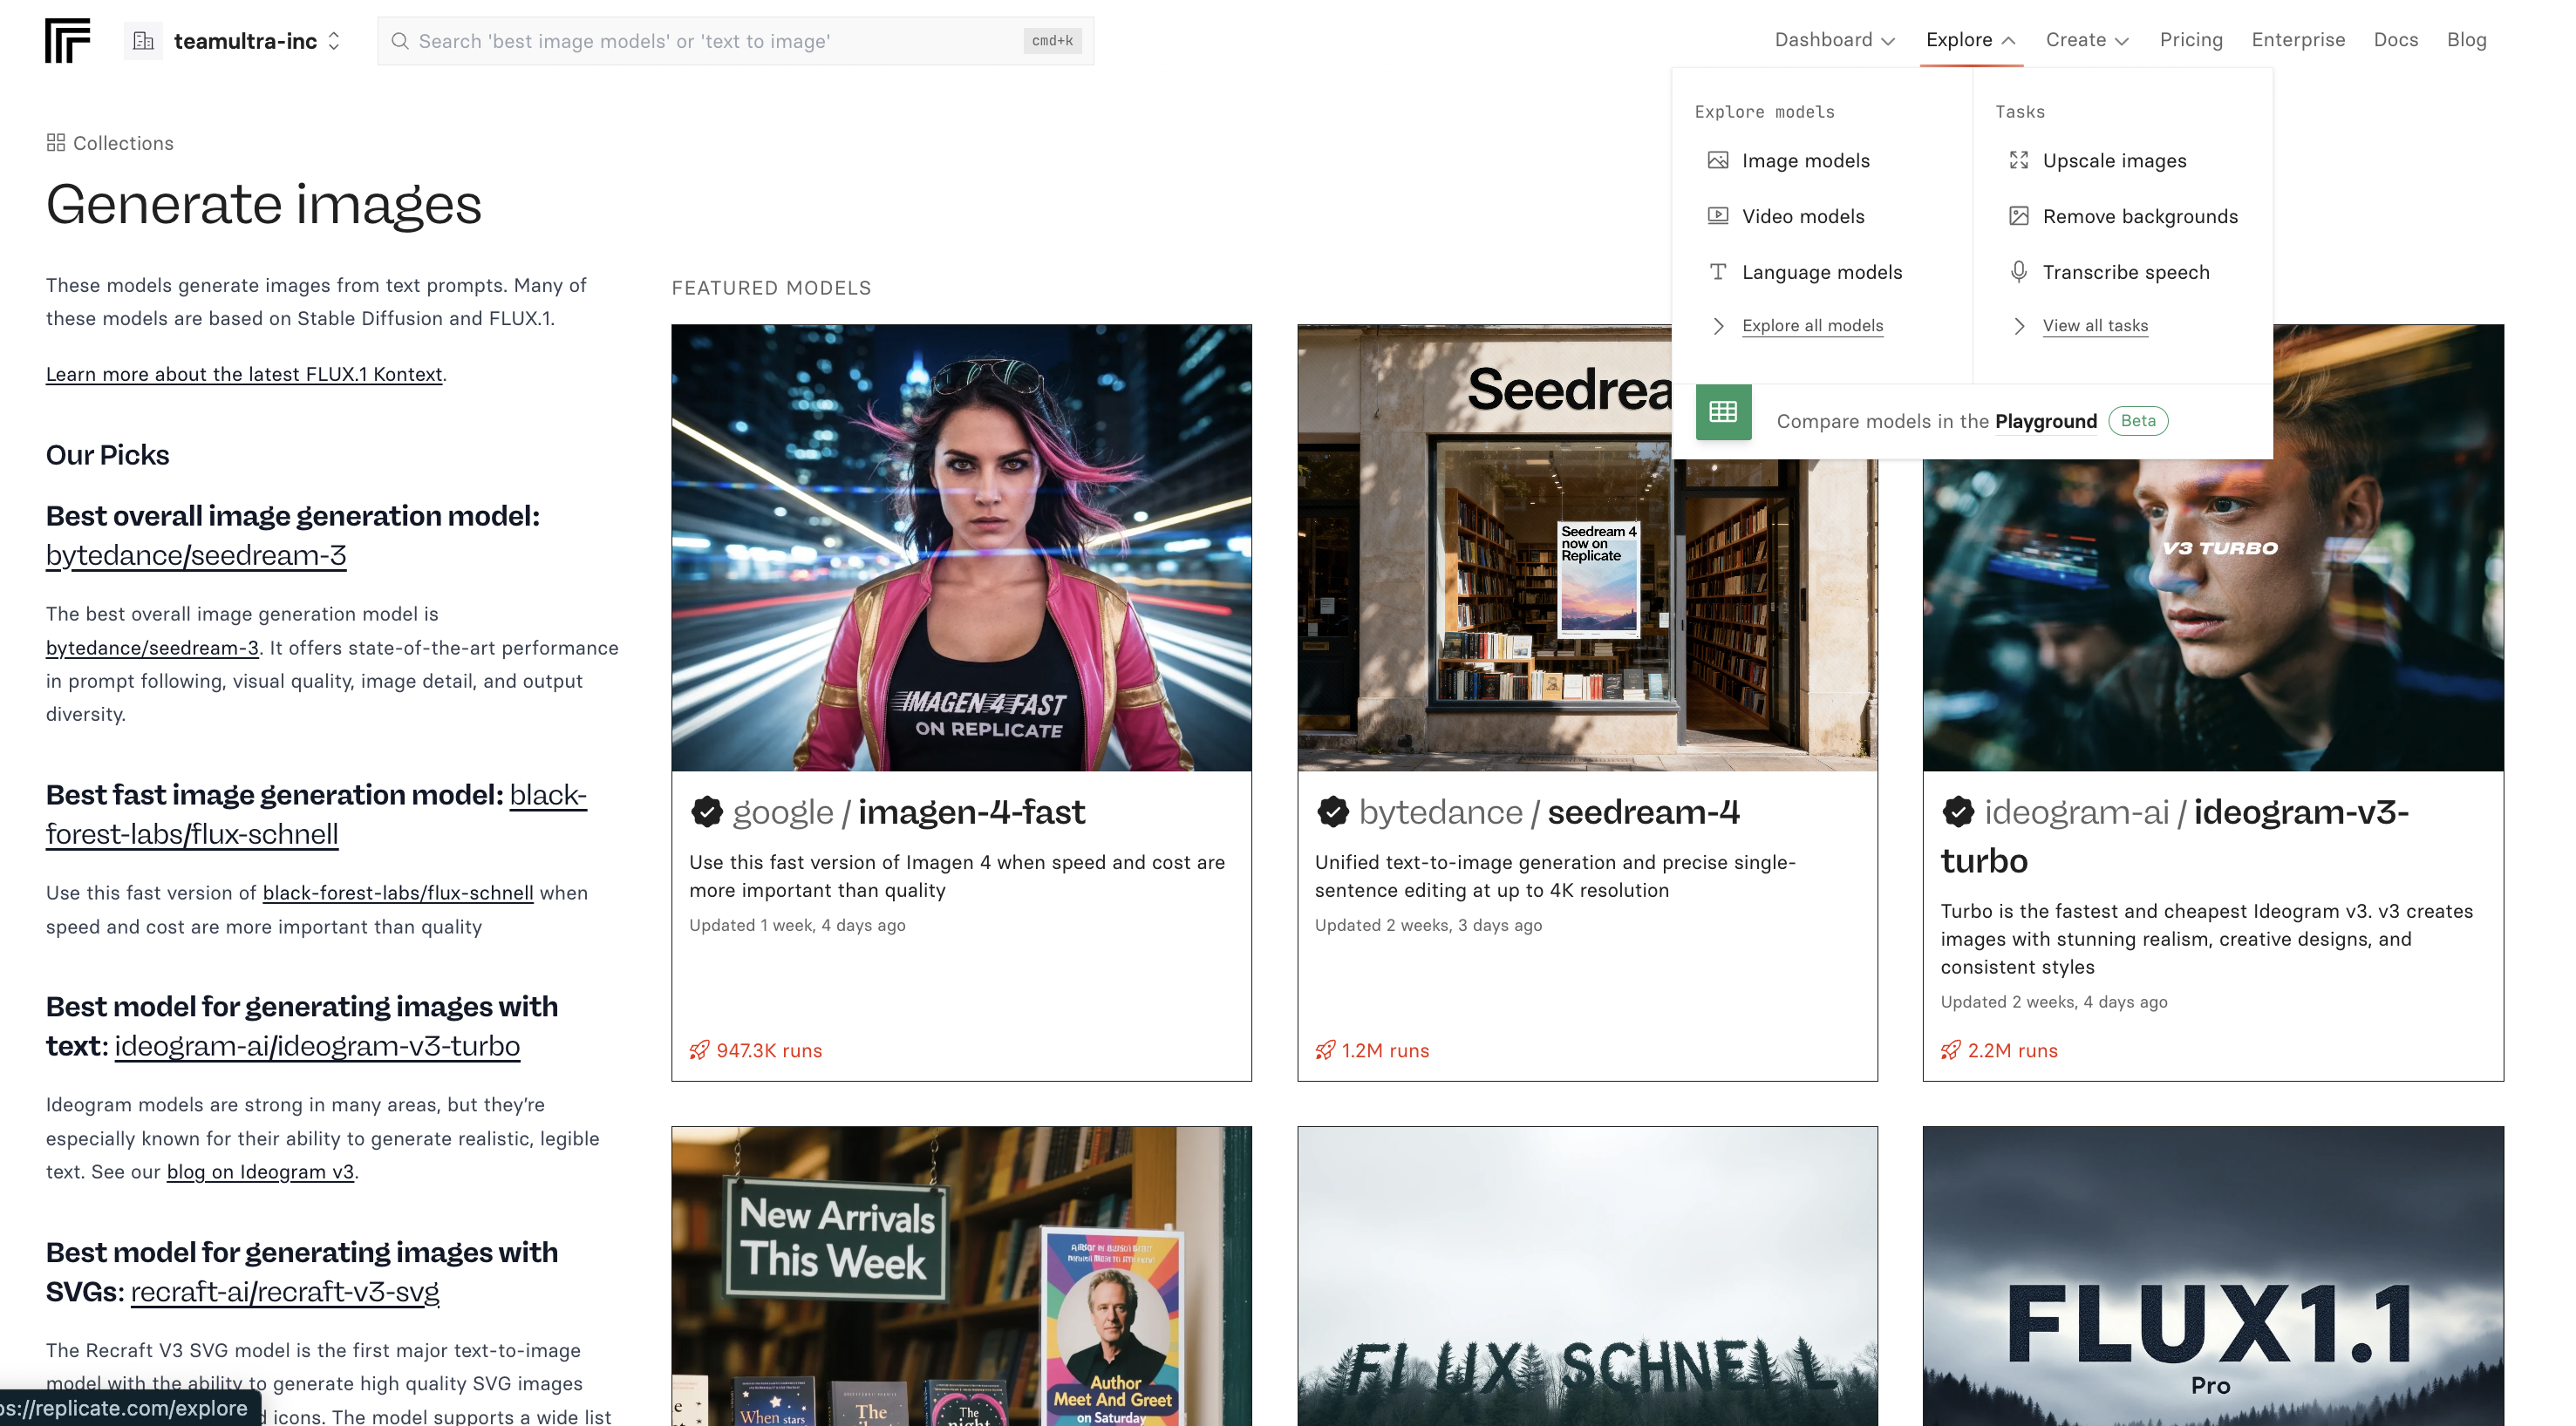The image size is (2576, 1426).
Task: Expand the Create dropdown menu
Action: (2086, 40)
